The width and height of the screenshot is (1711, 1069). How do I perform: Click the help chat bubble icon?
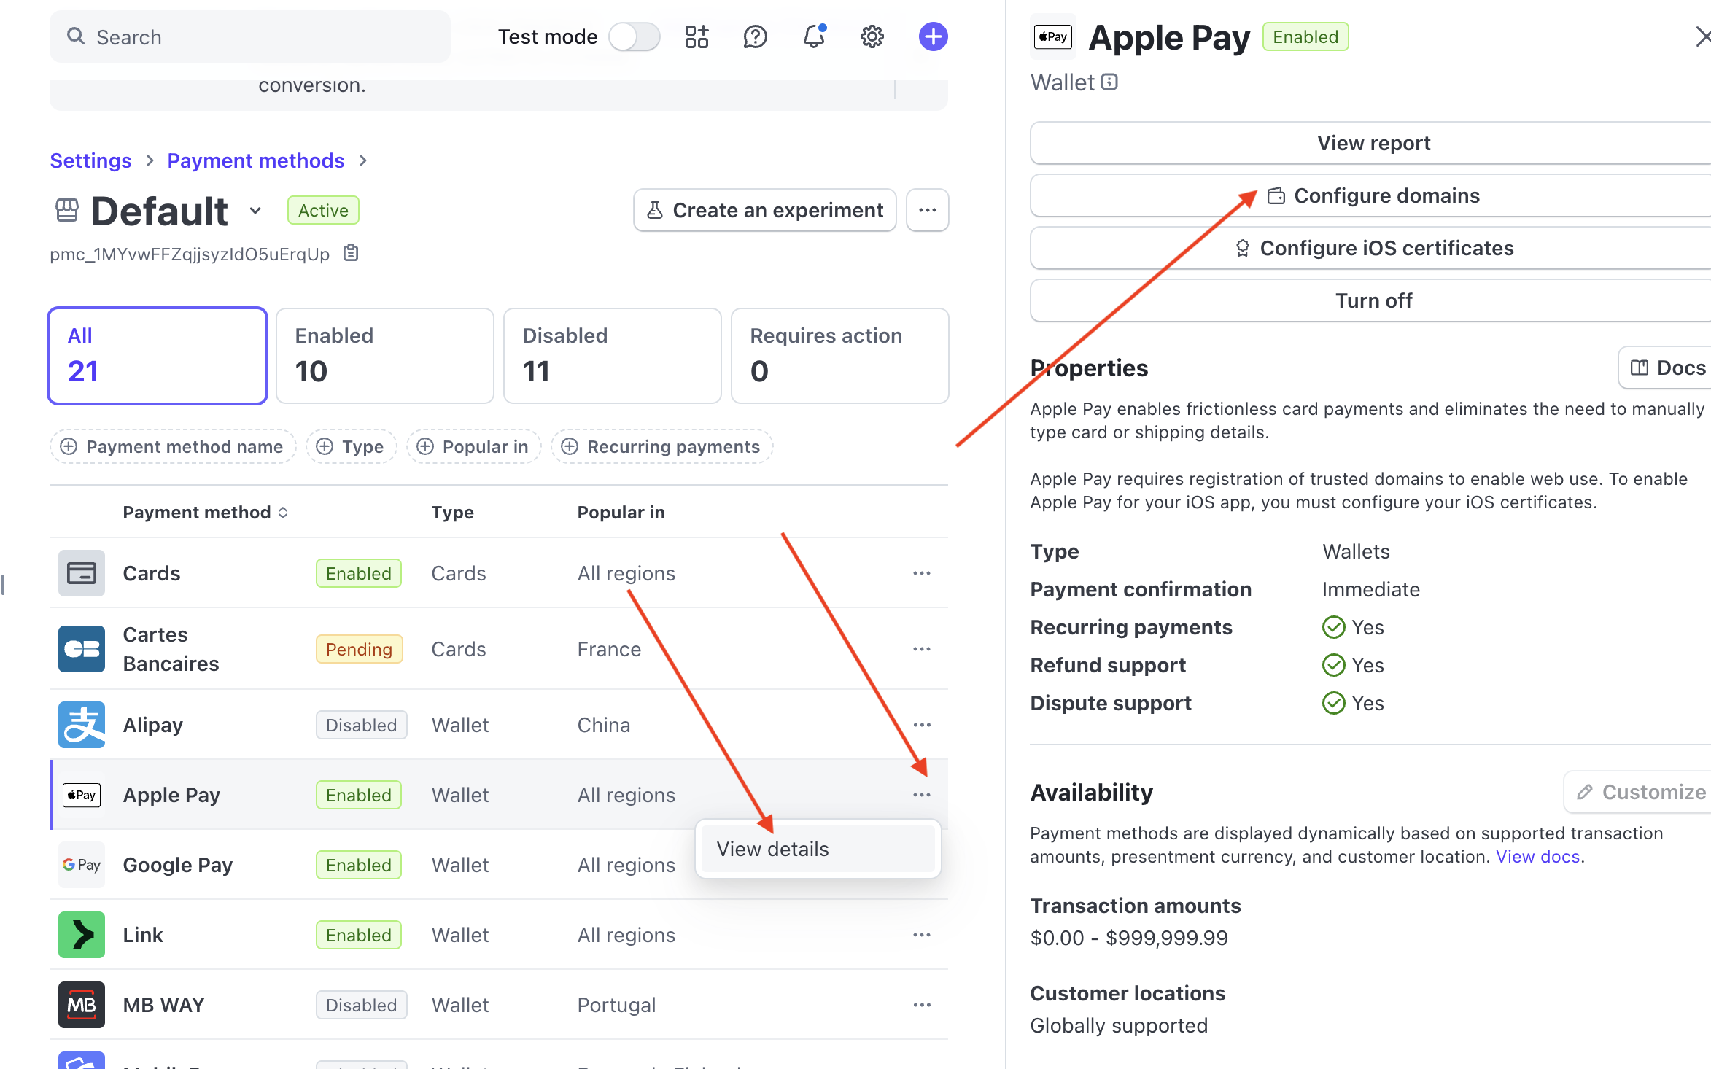pos(755,36)
